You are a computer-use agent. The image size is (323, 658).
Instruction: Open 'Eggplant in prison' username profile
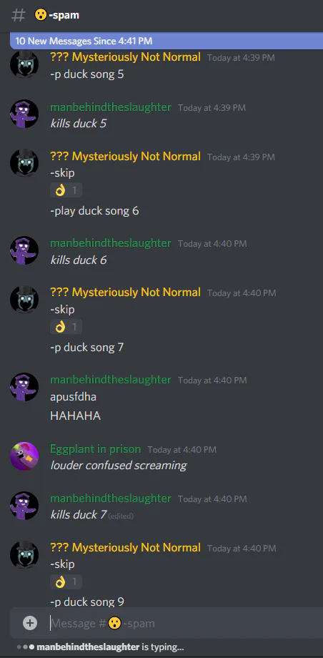coord(96,449)
